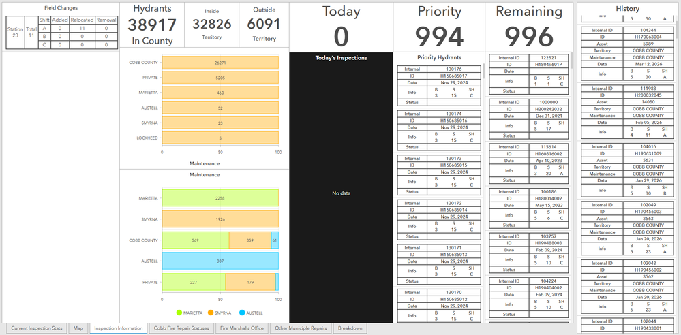This screenshot has height=335, width=681.
Task: Click the Today 0 indicator
Action: tap(341, 27)
